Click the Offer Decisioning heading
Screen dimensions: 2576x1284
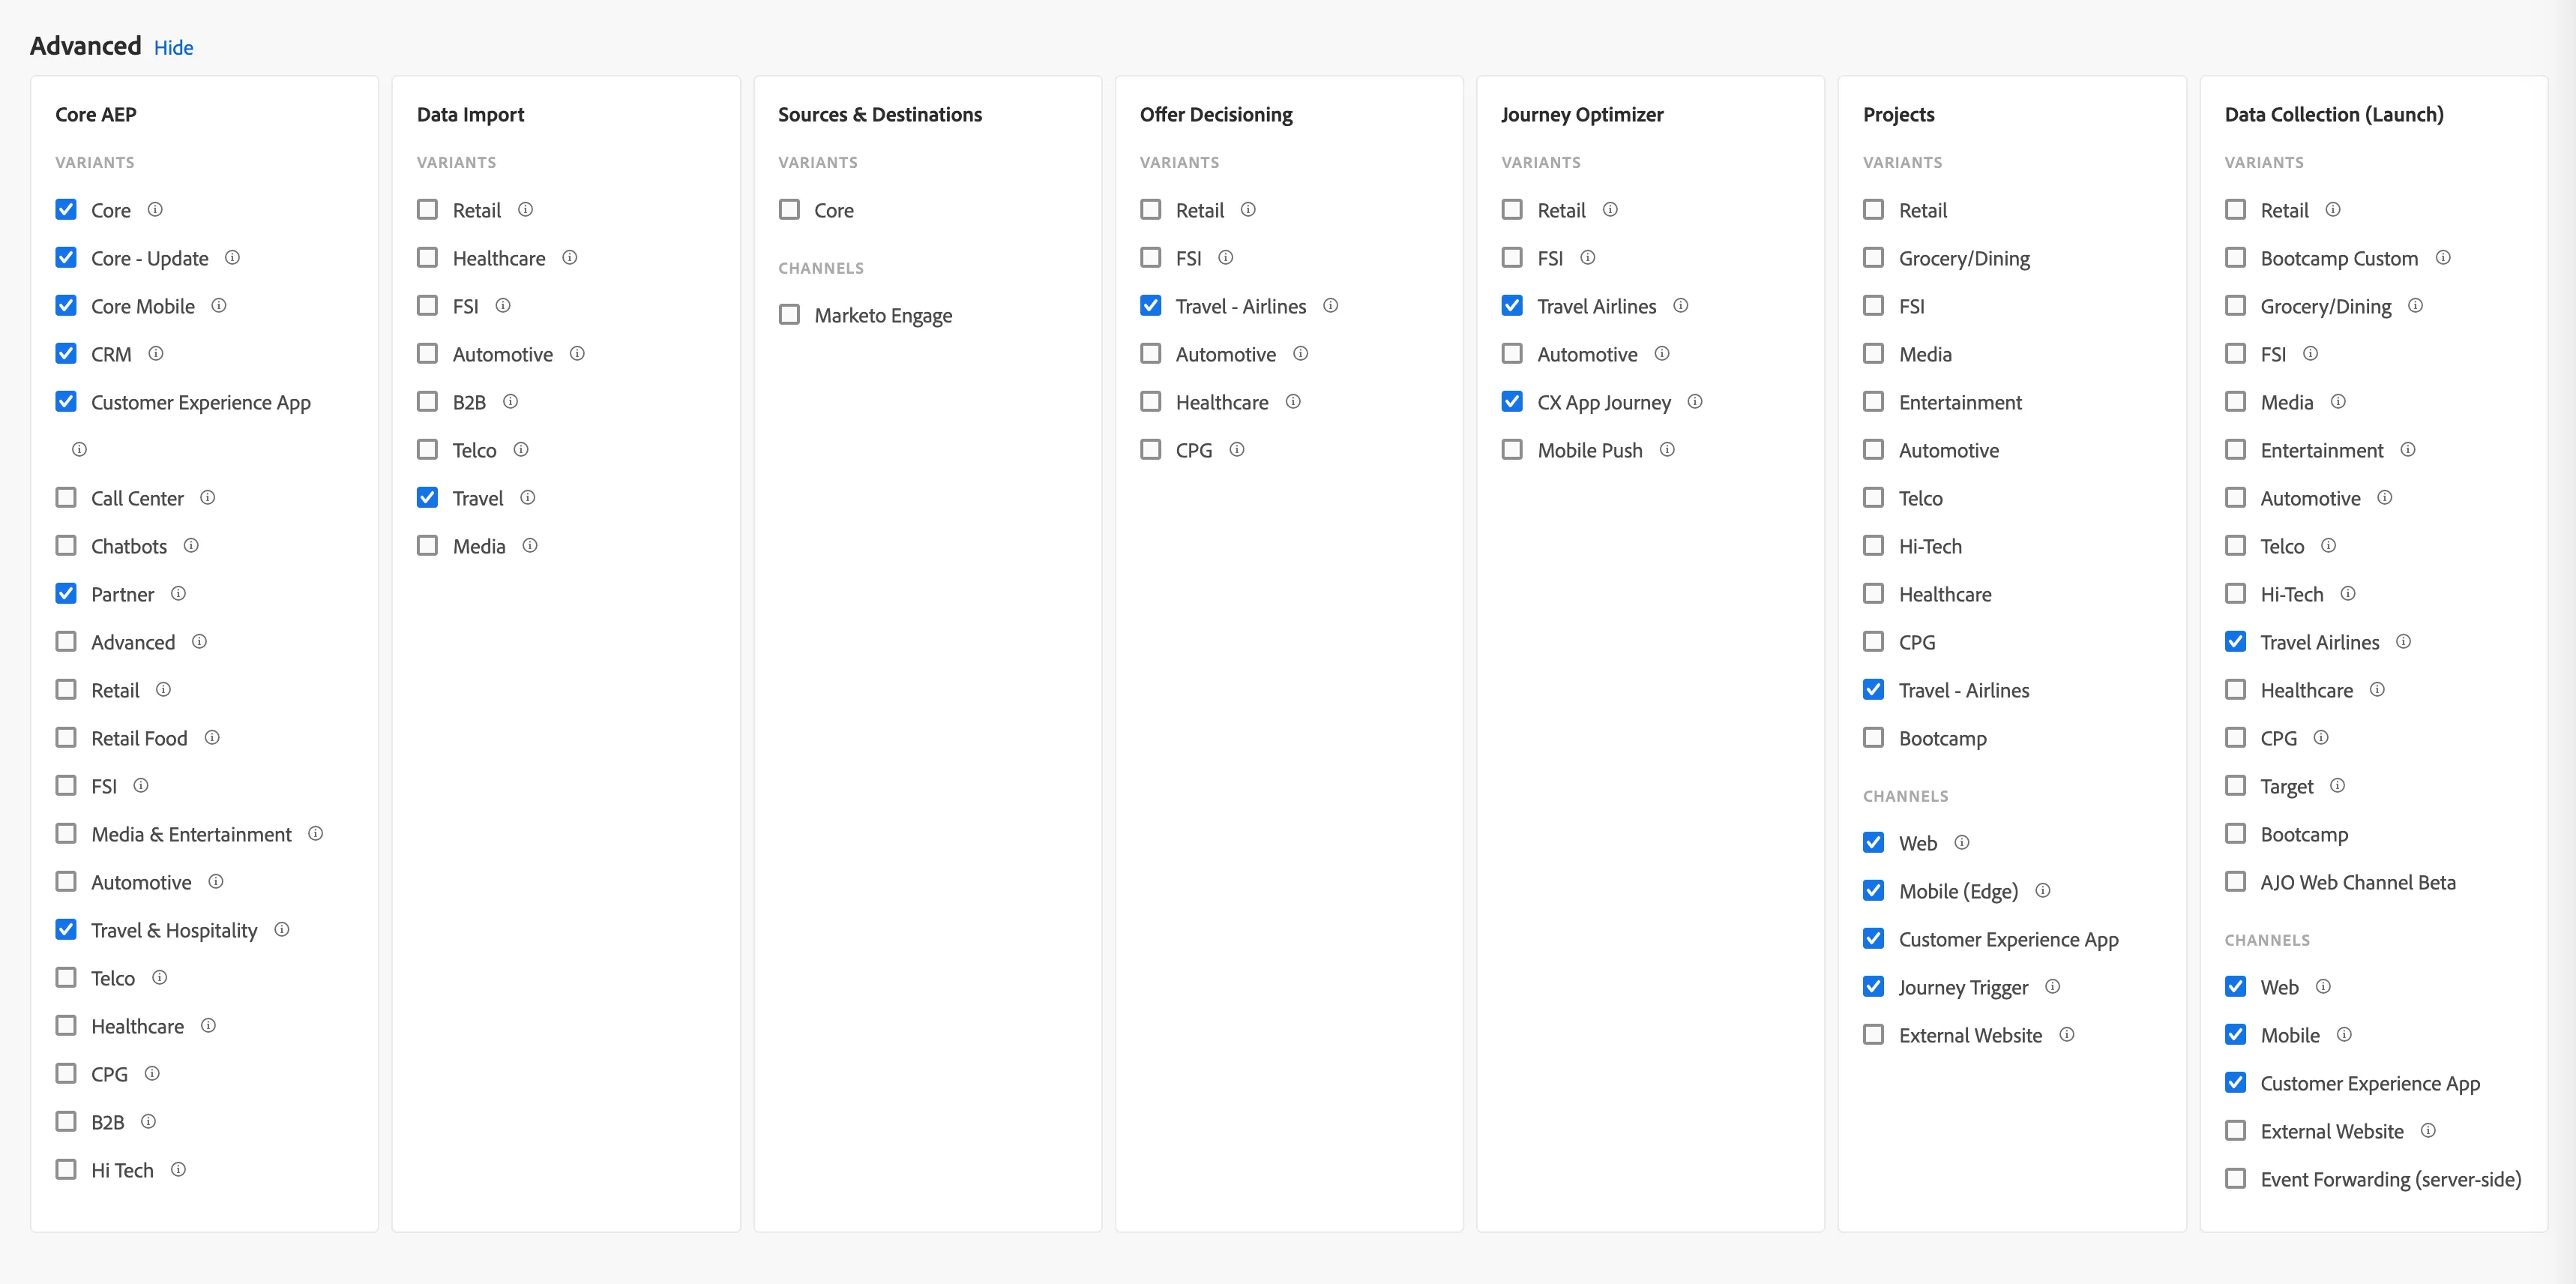coord(1216,114)
